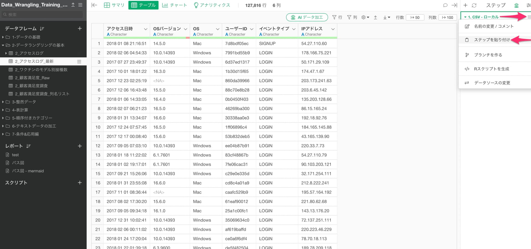Open the パス図 - mermaid report
531x249 pixels.
pos(28,171)
